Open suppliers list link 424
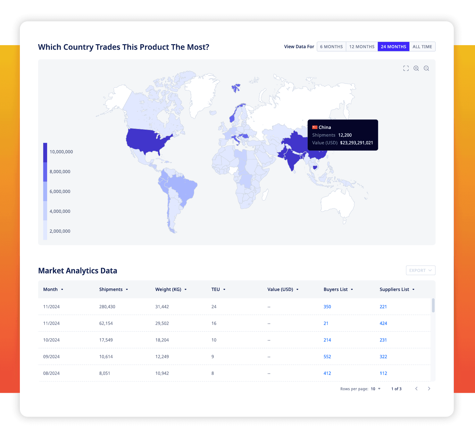Viewport: 475px width, 438px height. pos(383,323)
